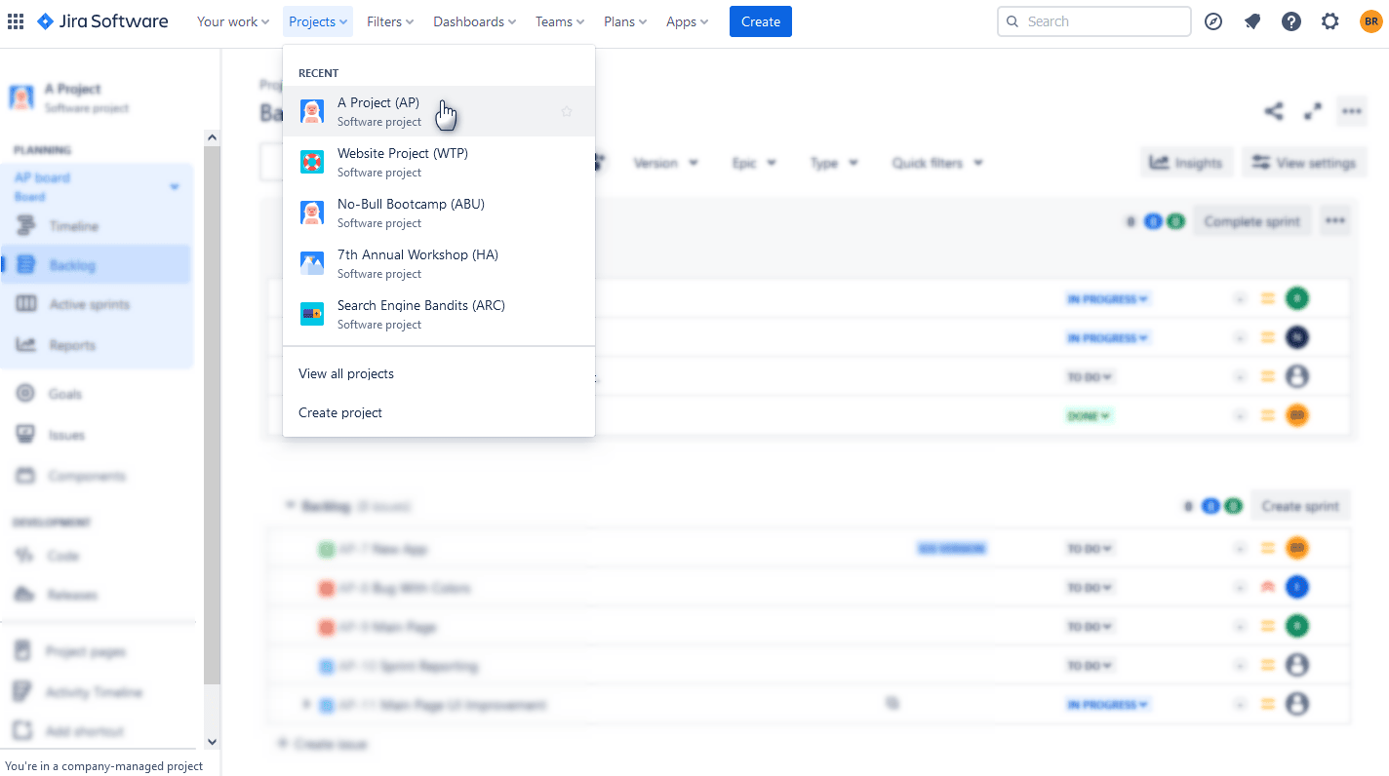Click View all projects
1389x776 pixels.
pos(439,373)
